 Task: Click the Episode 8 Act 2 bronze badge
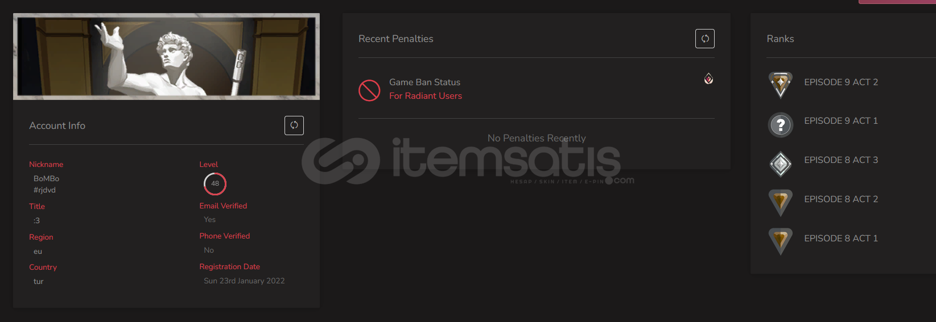(x=781, y=203)
